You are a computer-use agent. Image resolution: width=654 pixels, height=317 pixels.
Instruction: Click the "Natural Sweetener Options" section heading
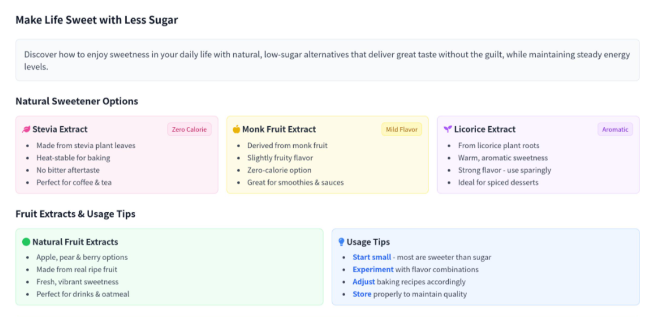click(x=77, y=101)
